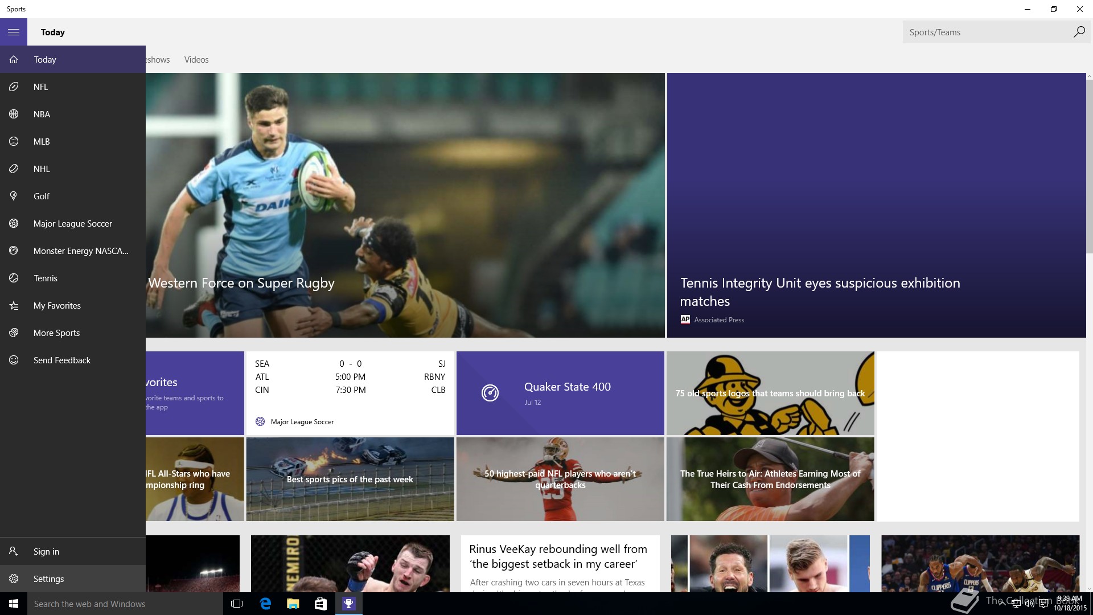Image resolution: width=1093 pixels, height=615 pixels.
Task: Open Western Force on Super Rugby story
Action: click(405, 205)
